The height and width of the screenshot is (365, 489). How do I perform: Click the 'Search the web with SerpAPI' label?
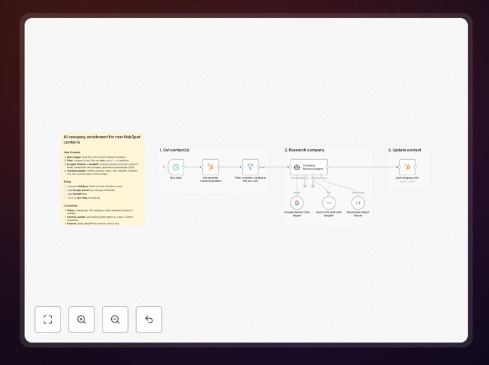[x=328, y=214]
